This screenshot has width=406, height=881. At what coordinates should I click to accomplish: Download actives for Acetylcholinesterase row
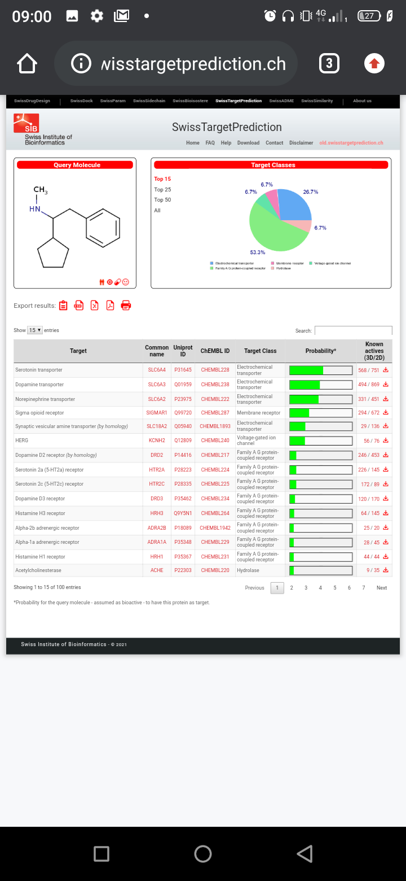tap(386, 570)
